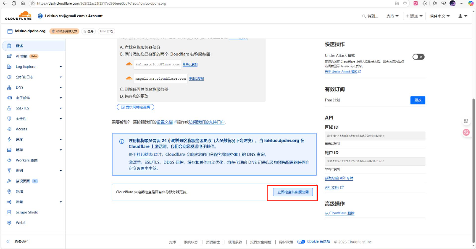Click the browser address bar URL
This screenshot has width=476, height=249.
point(101,3)
